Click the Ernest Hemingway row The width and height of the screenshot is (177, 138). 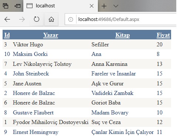click(x=87, y=132)
